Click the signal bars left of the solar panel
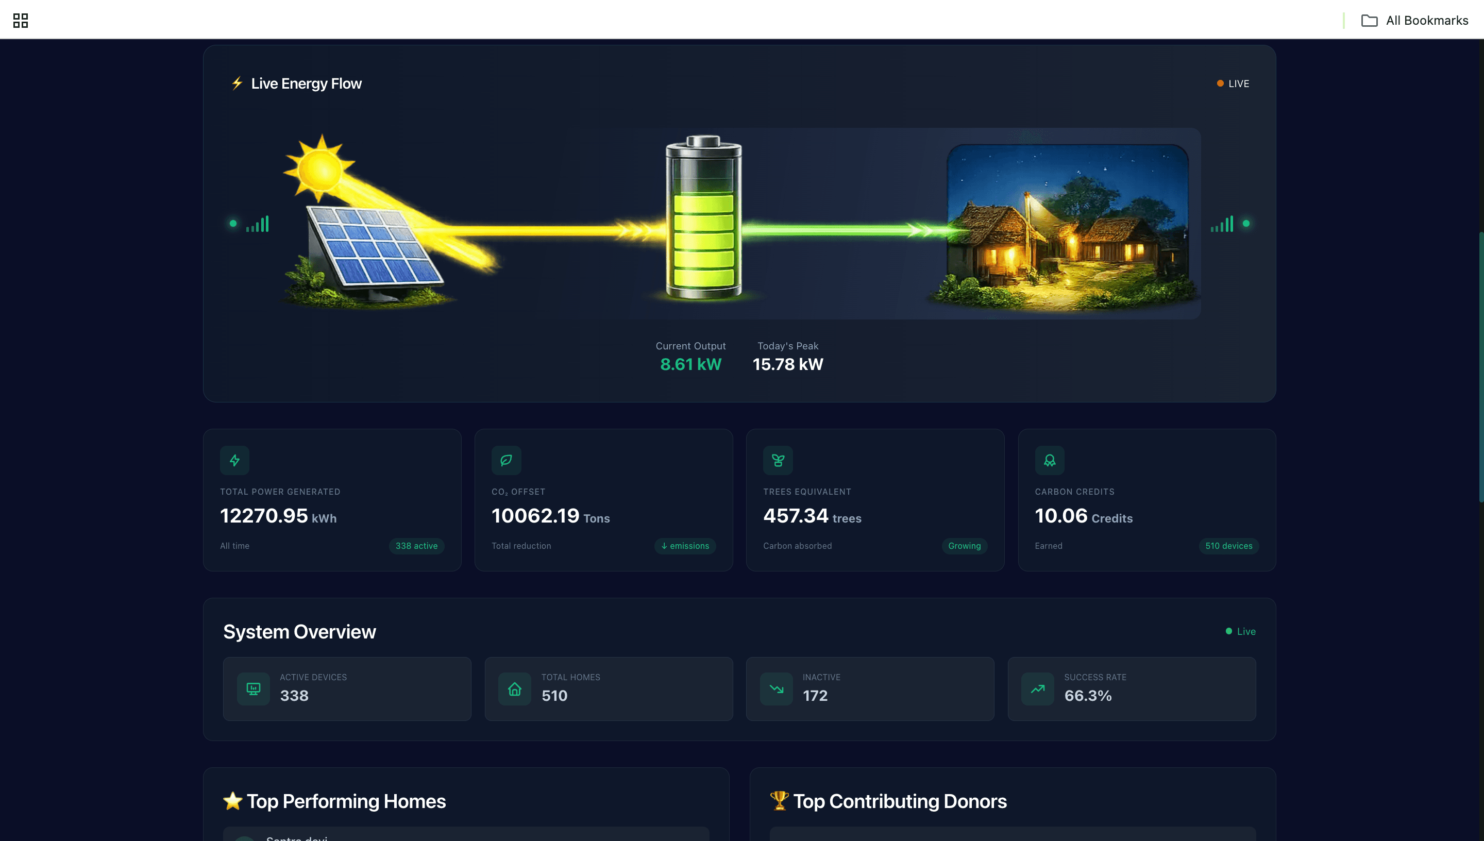The image size is (1484, 841). pyautogui.click(x=258, y=224)
